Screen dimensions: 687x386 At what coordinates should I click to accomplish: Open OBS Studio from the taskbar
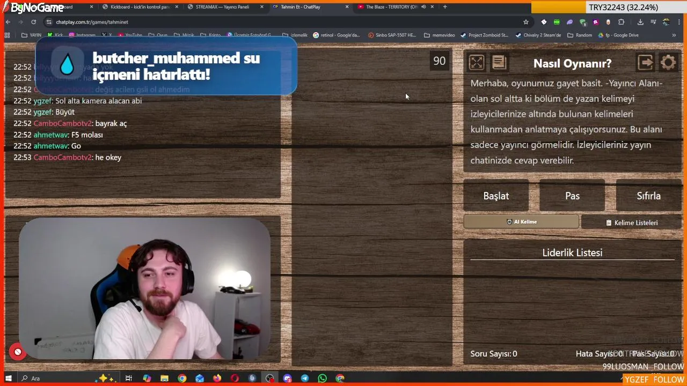coord(269,378)
